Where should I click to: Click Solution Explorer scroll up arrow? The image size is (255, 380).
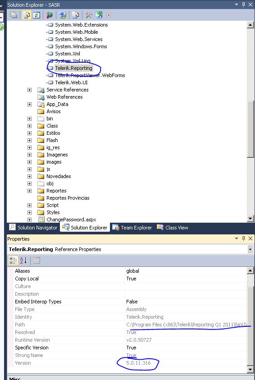coord(250,25)
